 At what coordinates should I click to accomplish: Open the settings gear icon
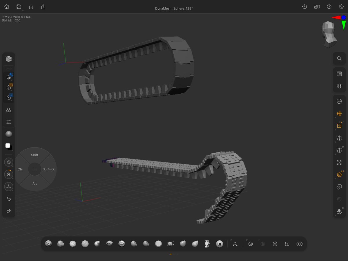tap(341, 7)
